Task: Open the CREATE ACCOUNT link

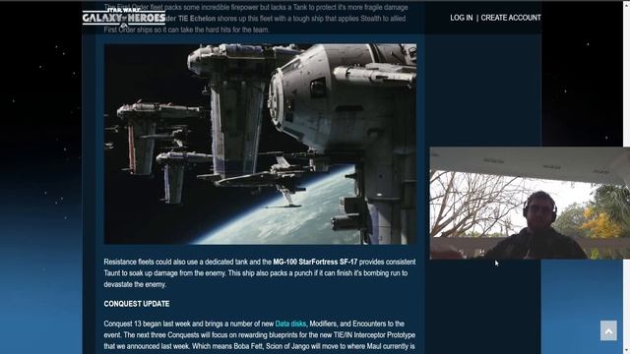Action: (x=511, y=18)
